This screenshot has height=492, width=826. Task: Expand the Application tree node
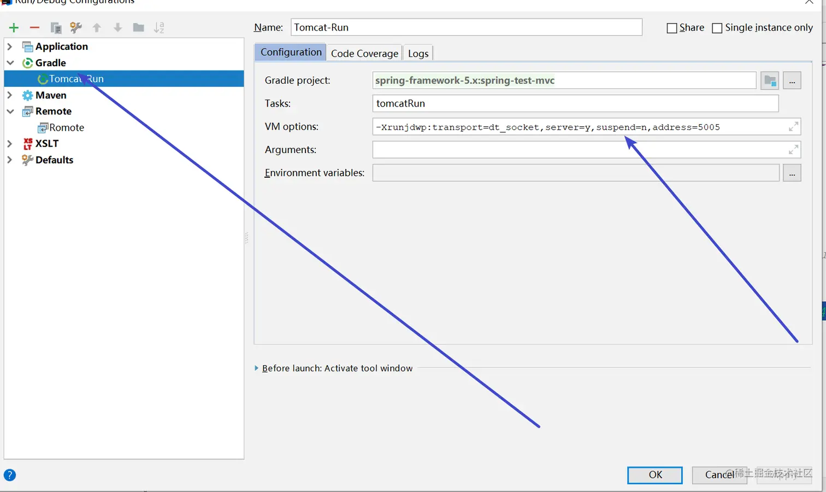click(10, 46)
